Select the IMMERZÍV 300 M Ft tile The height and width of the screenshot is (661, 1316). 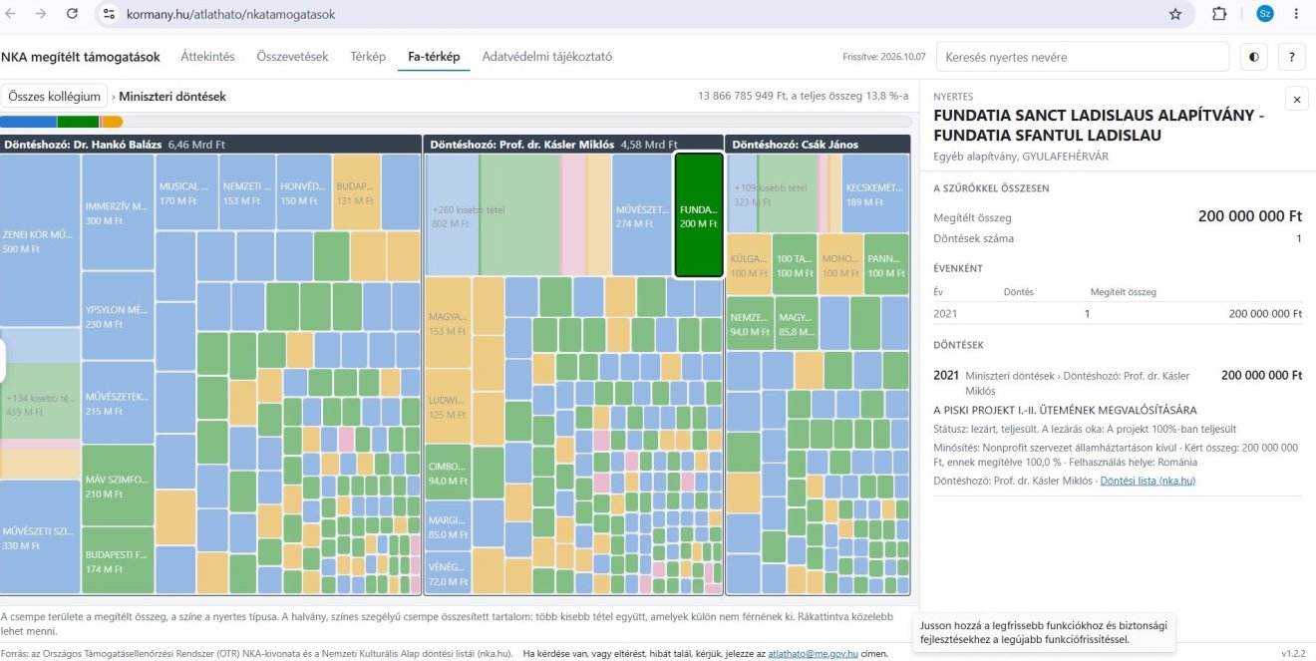coord(118,212)
